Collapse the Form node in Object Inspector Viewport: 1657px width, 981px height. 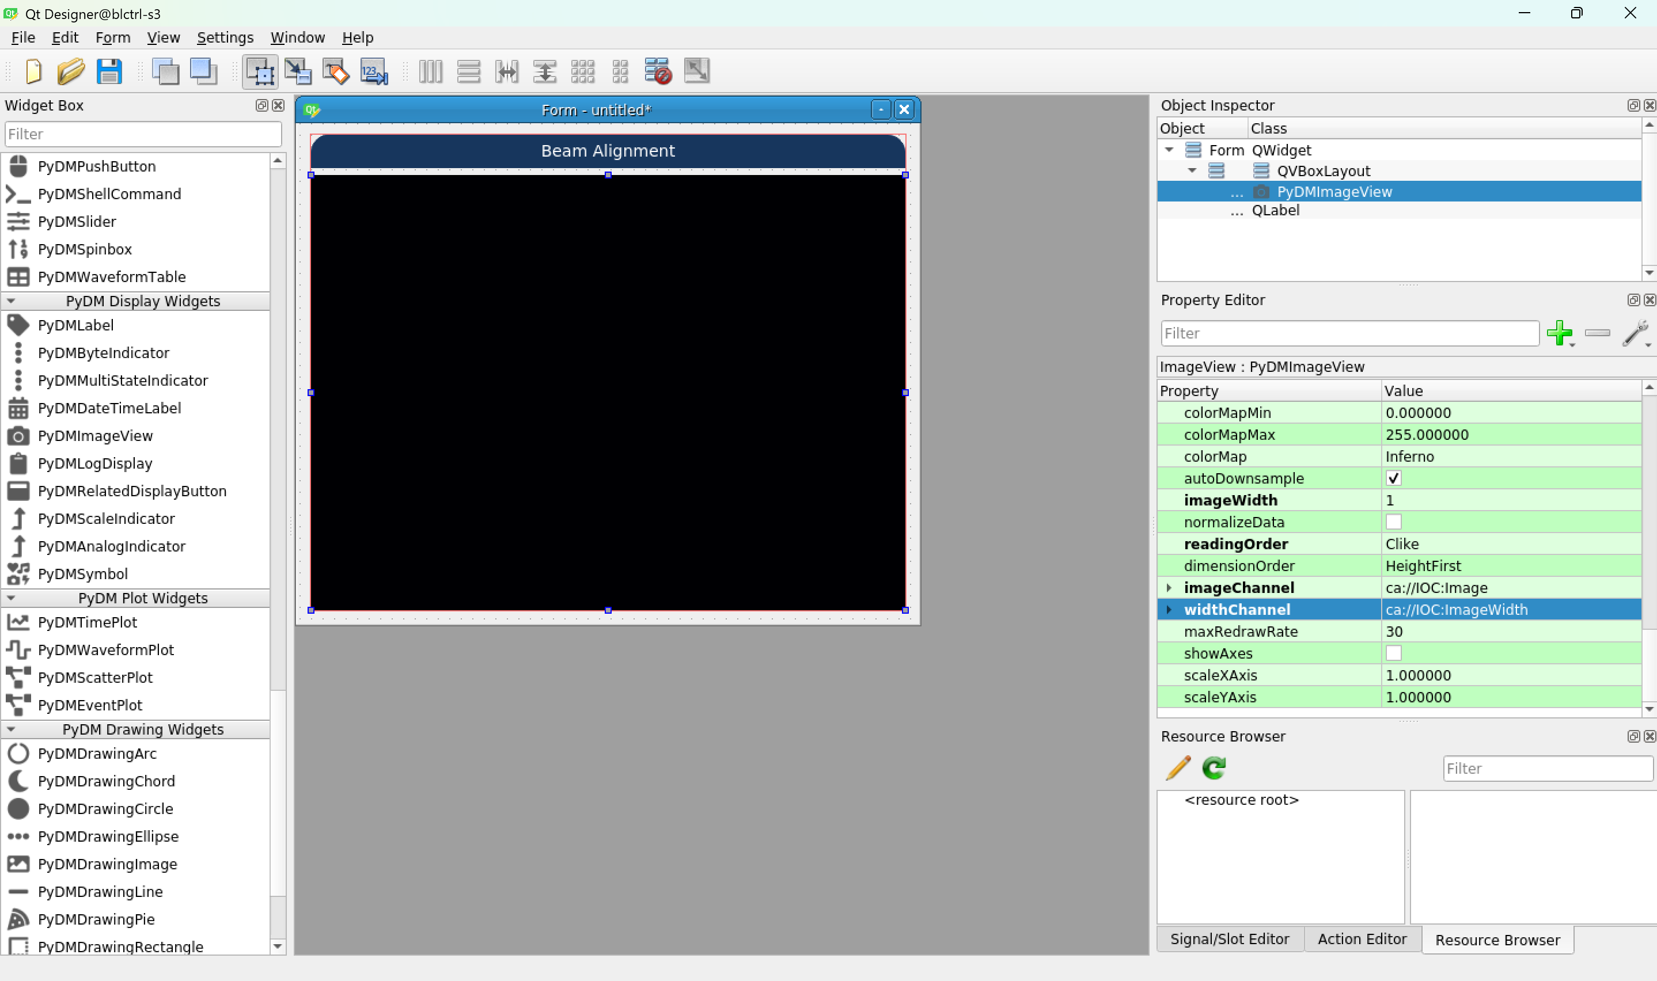(1169, 150)
